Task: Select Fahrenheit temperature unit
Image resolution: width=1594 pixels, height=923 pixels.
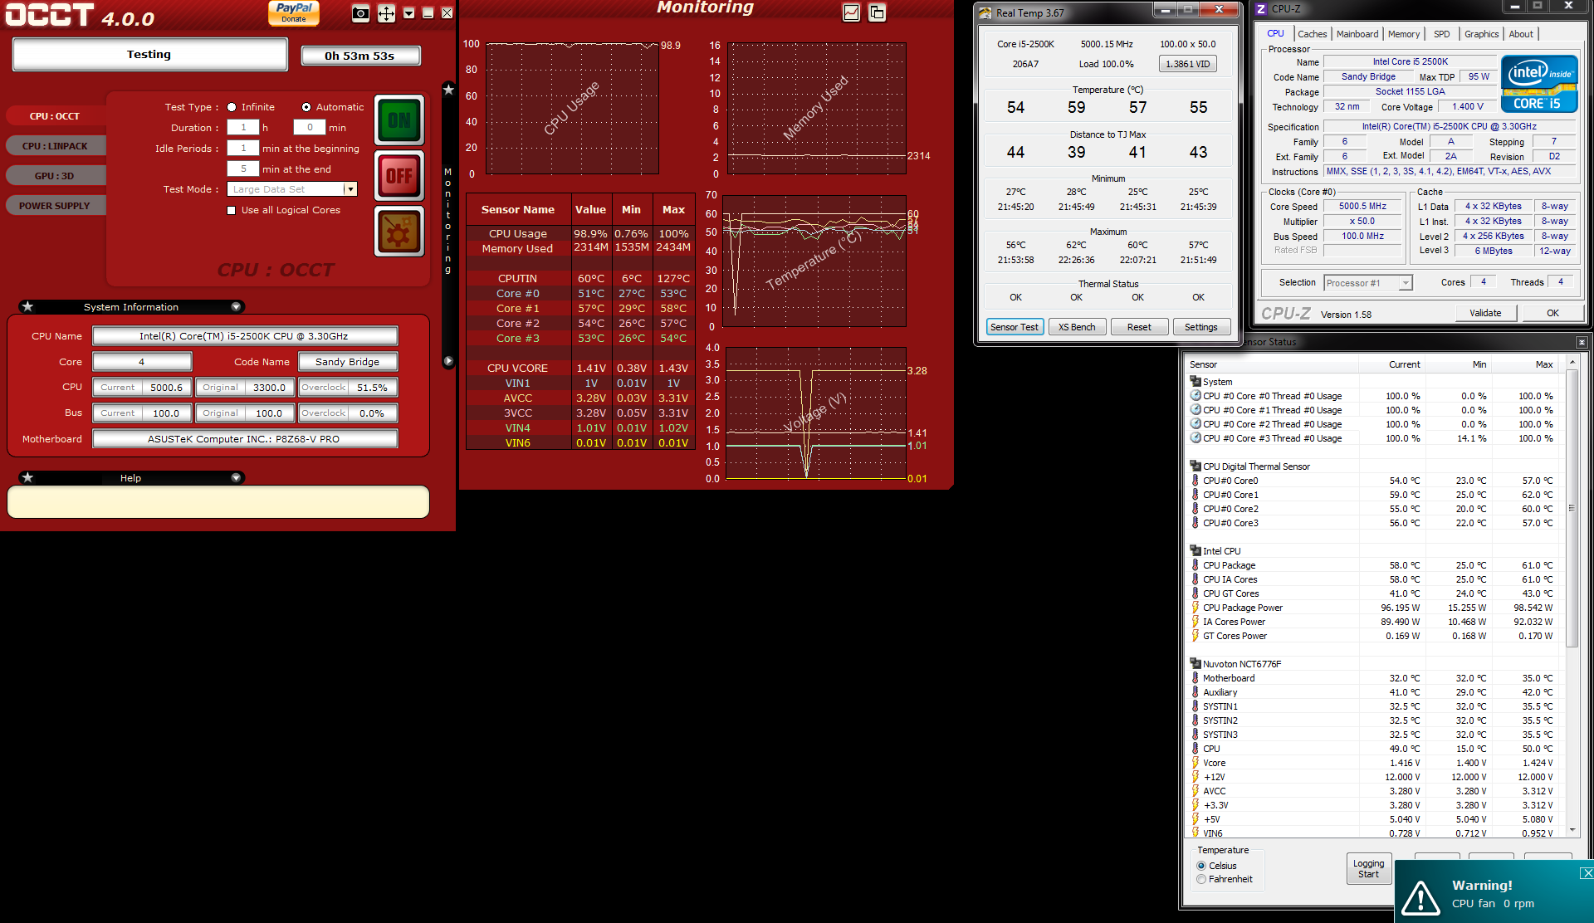Action: pyautogui.click(x=1201, y=879)
